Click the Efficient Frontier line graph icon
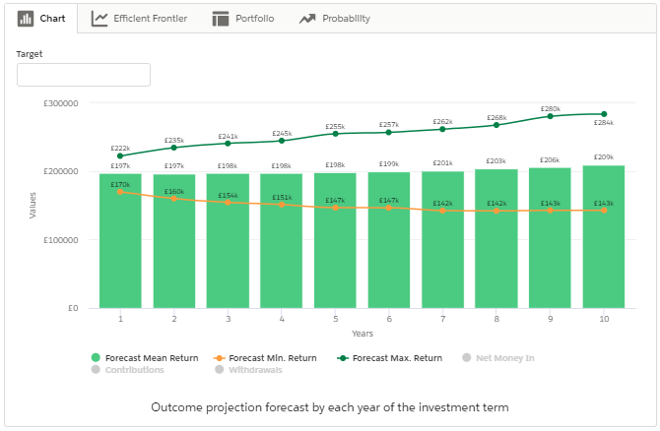The image size is (660, 431). (99, 19)
